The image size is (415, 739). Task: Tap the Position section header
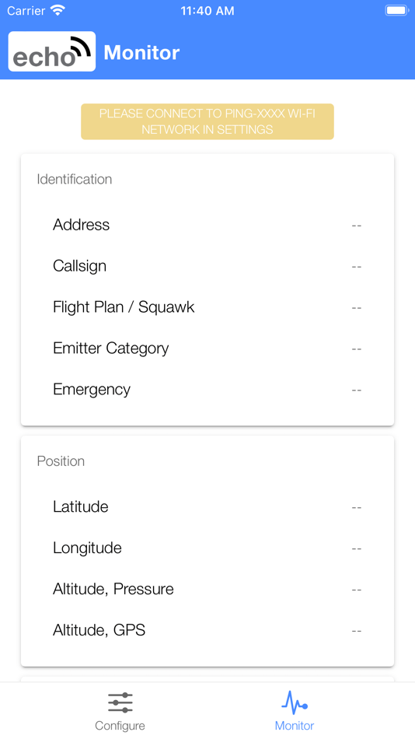[x=61, y=461]
